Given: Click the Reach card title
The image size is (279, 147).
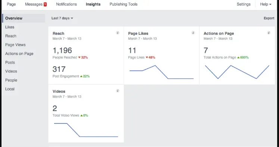Looking at the screenshot, I should coord(58,34).
